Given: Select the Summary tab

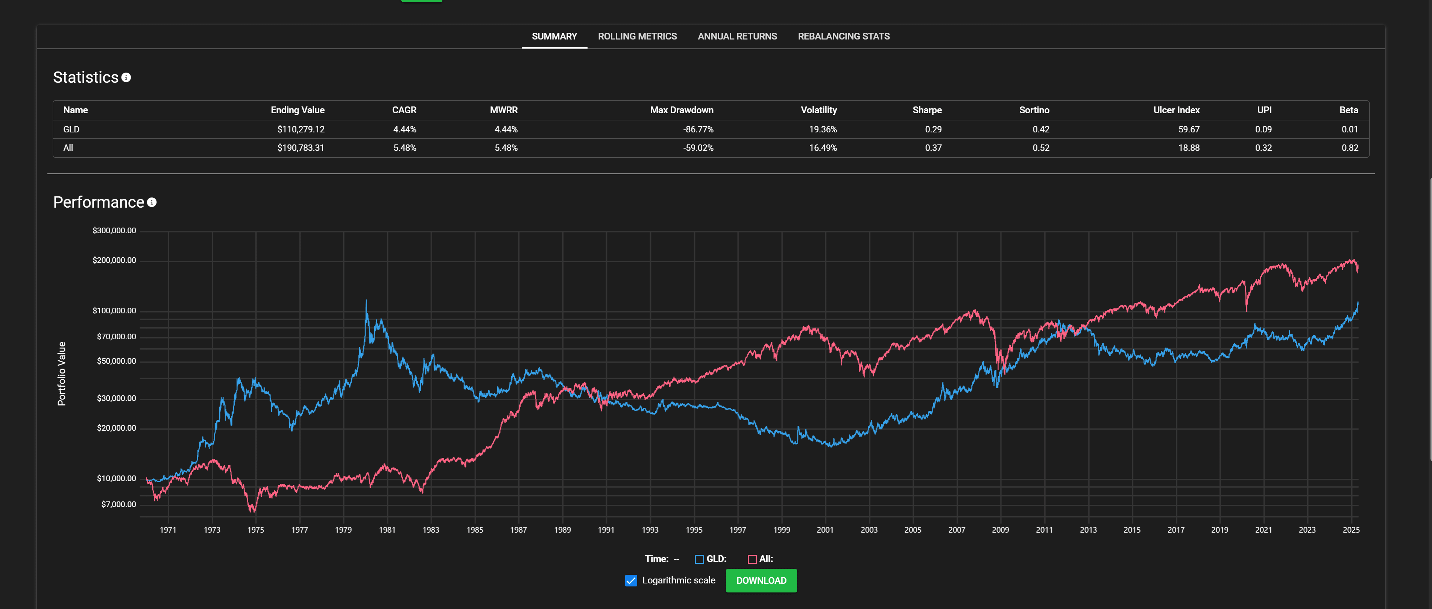Looking at the screenshot, I should point(554,36).
